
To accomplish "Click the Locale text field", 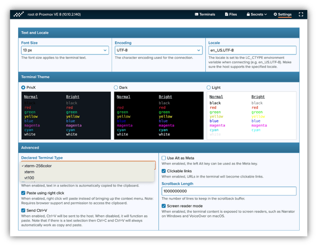I will click(252, 50).
